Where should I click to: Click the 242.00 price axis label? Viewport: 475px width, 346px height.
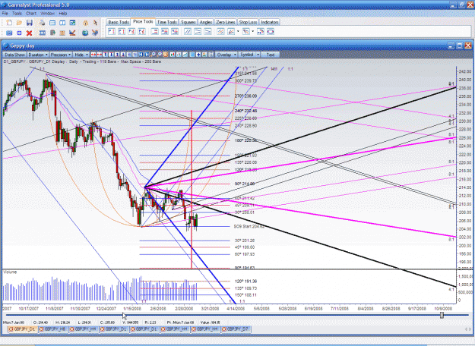point(465,71)
